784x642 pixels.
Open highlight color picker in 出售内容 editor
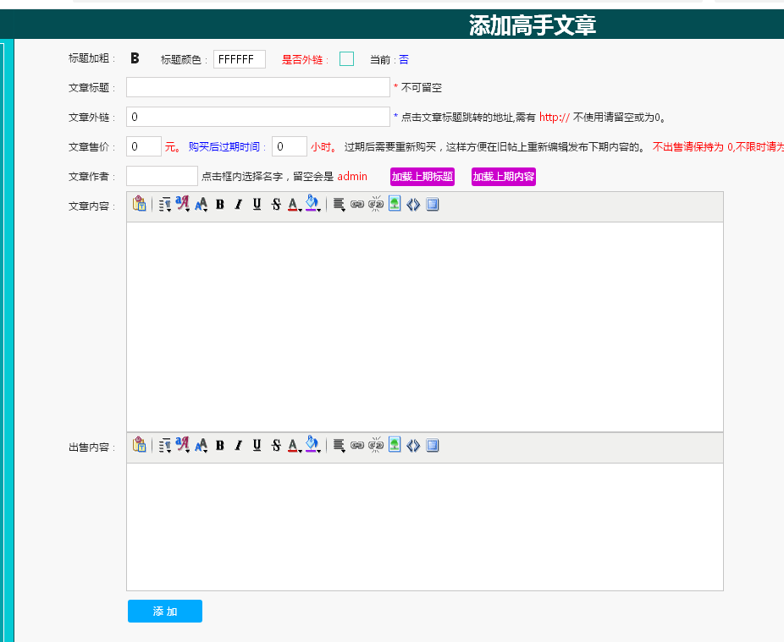tap(313, 445)
